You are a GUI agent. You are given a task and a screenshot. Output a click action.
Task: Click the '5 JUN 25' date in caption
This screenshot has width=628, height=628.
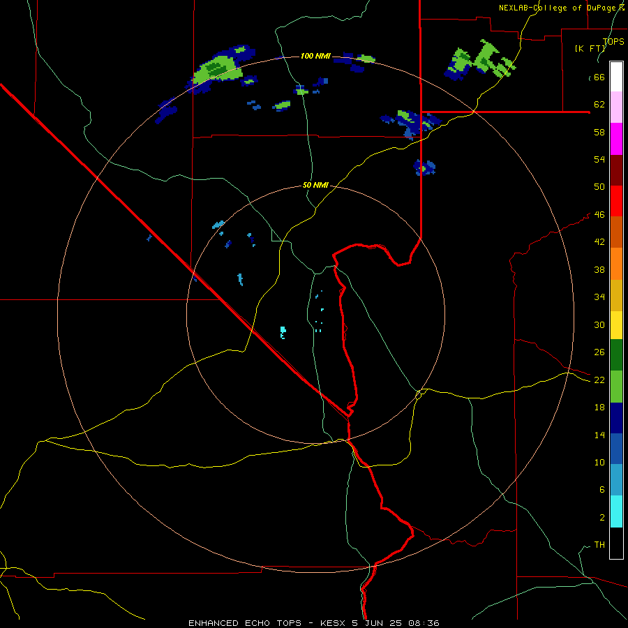(x=378, y=623)
